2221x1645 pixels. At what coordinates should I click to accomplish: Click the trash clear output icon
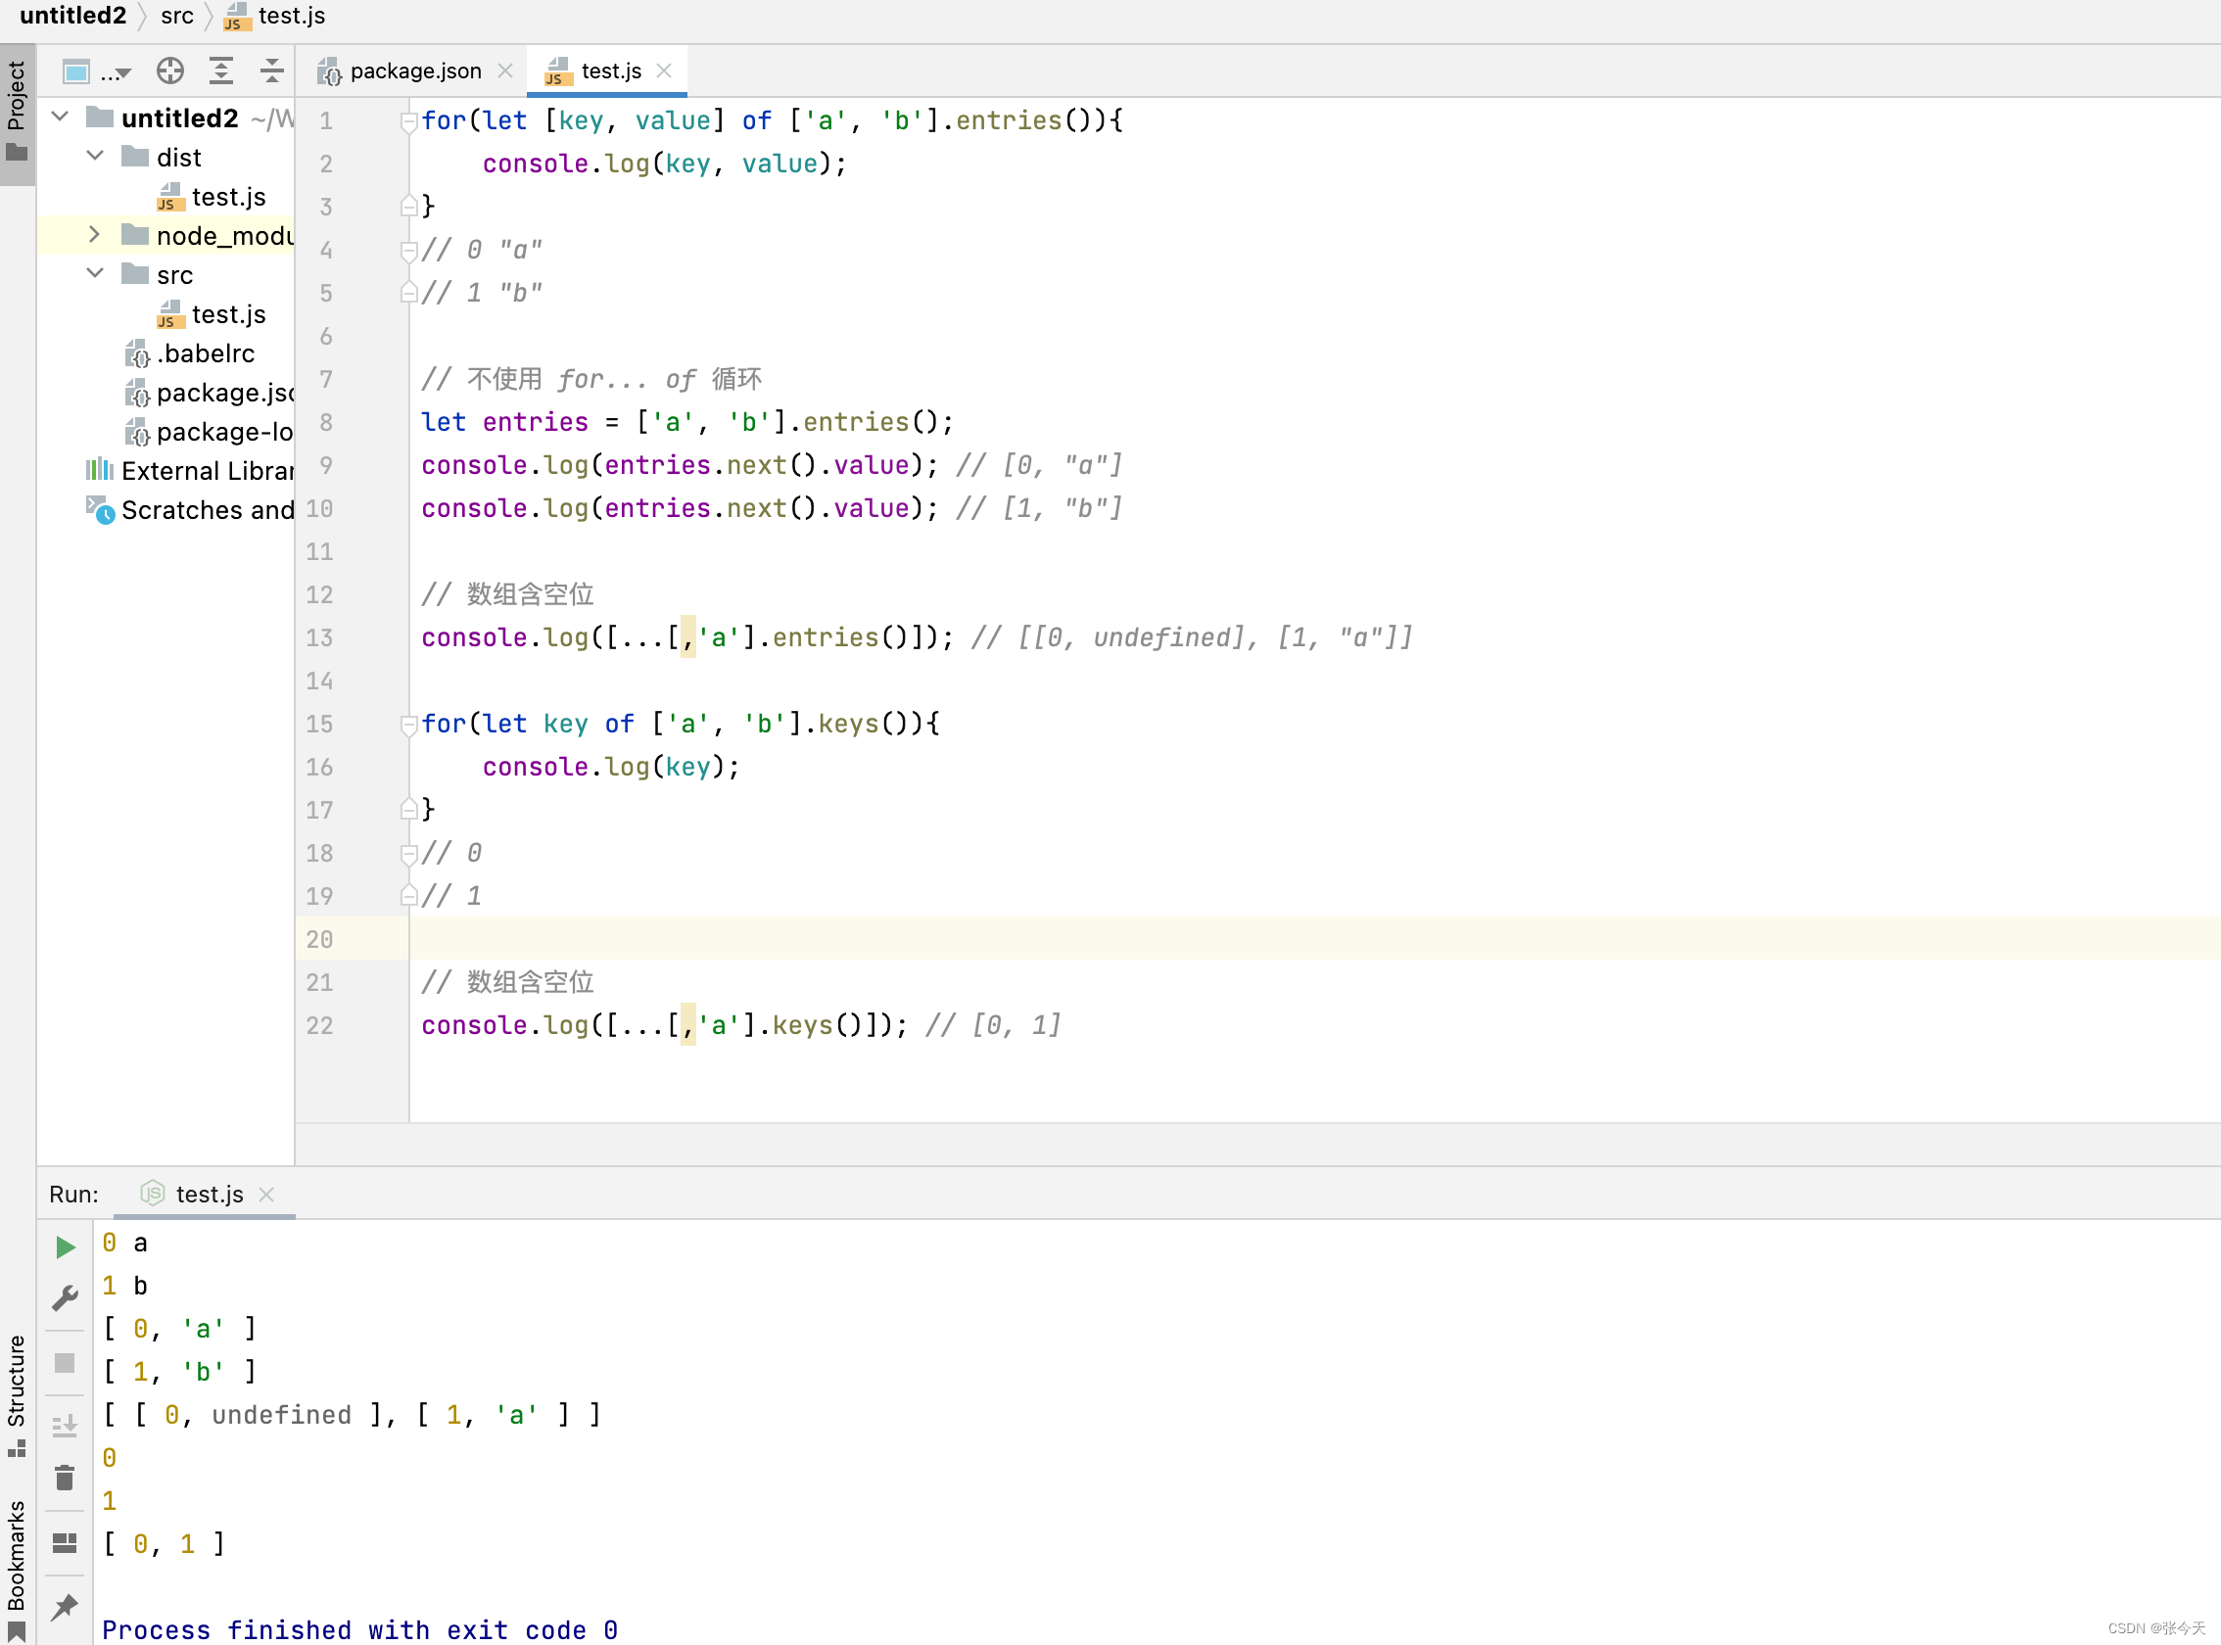pyautogui.click(x=65, y=1478)
